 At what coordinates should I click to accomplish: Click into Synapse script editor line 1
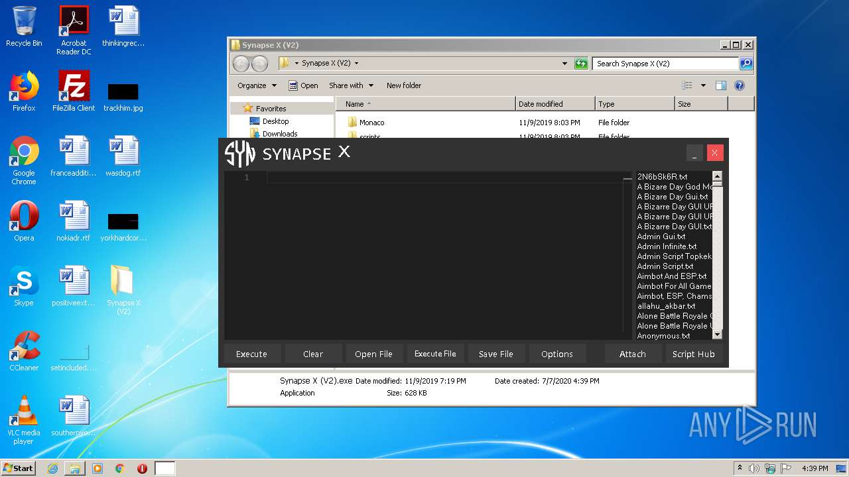(x=444, y=178)
